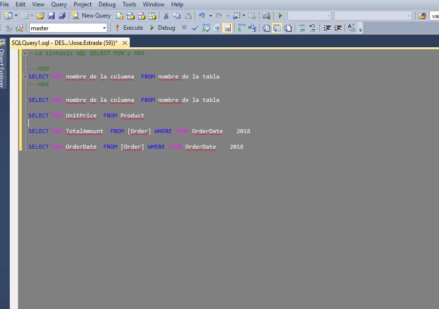
Task: Enable SQLCMD mode
Action: [x=227, y=28]
